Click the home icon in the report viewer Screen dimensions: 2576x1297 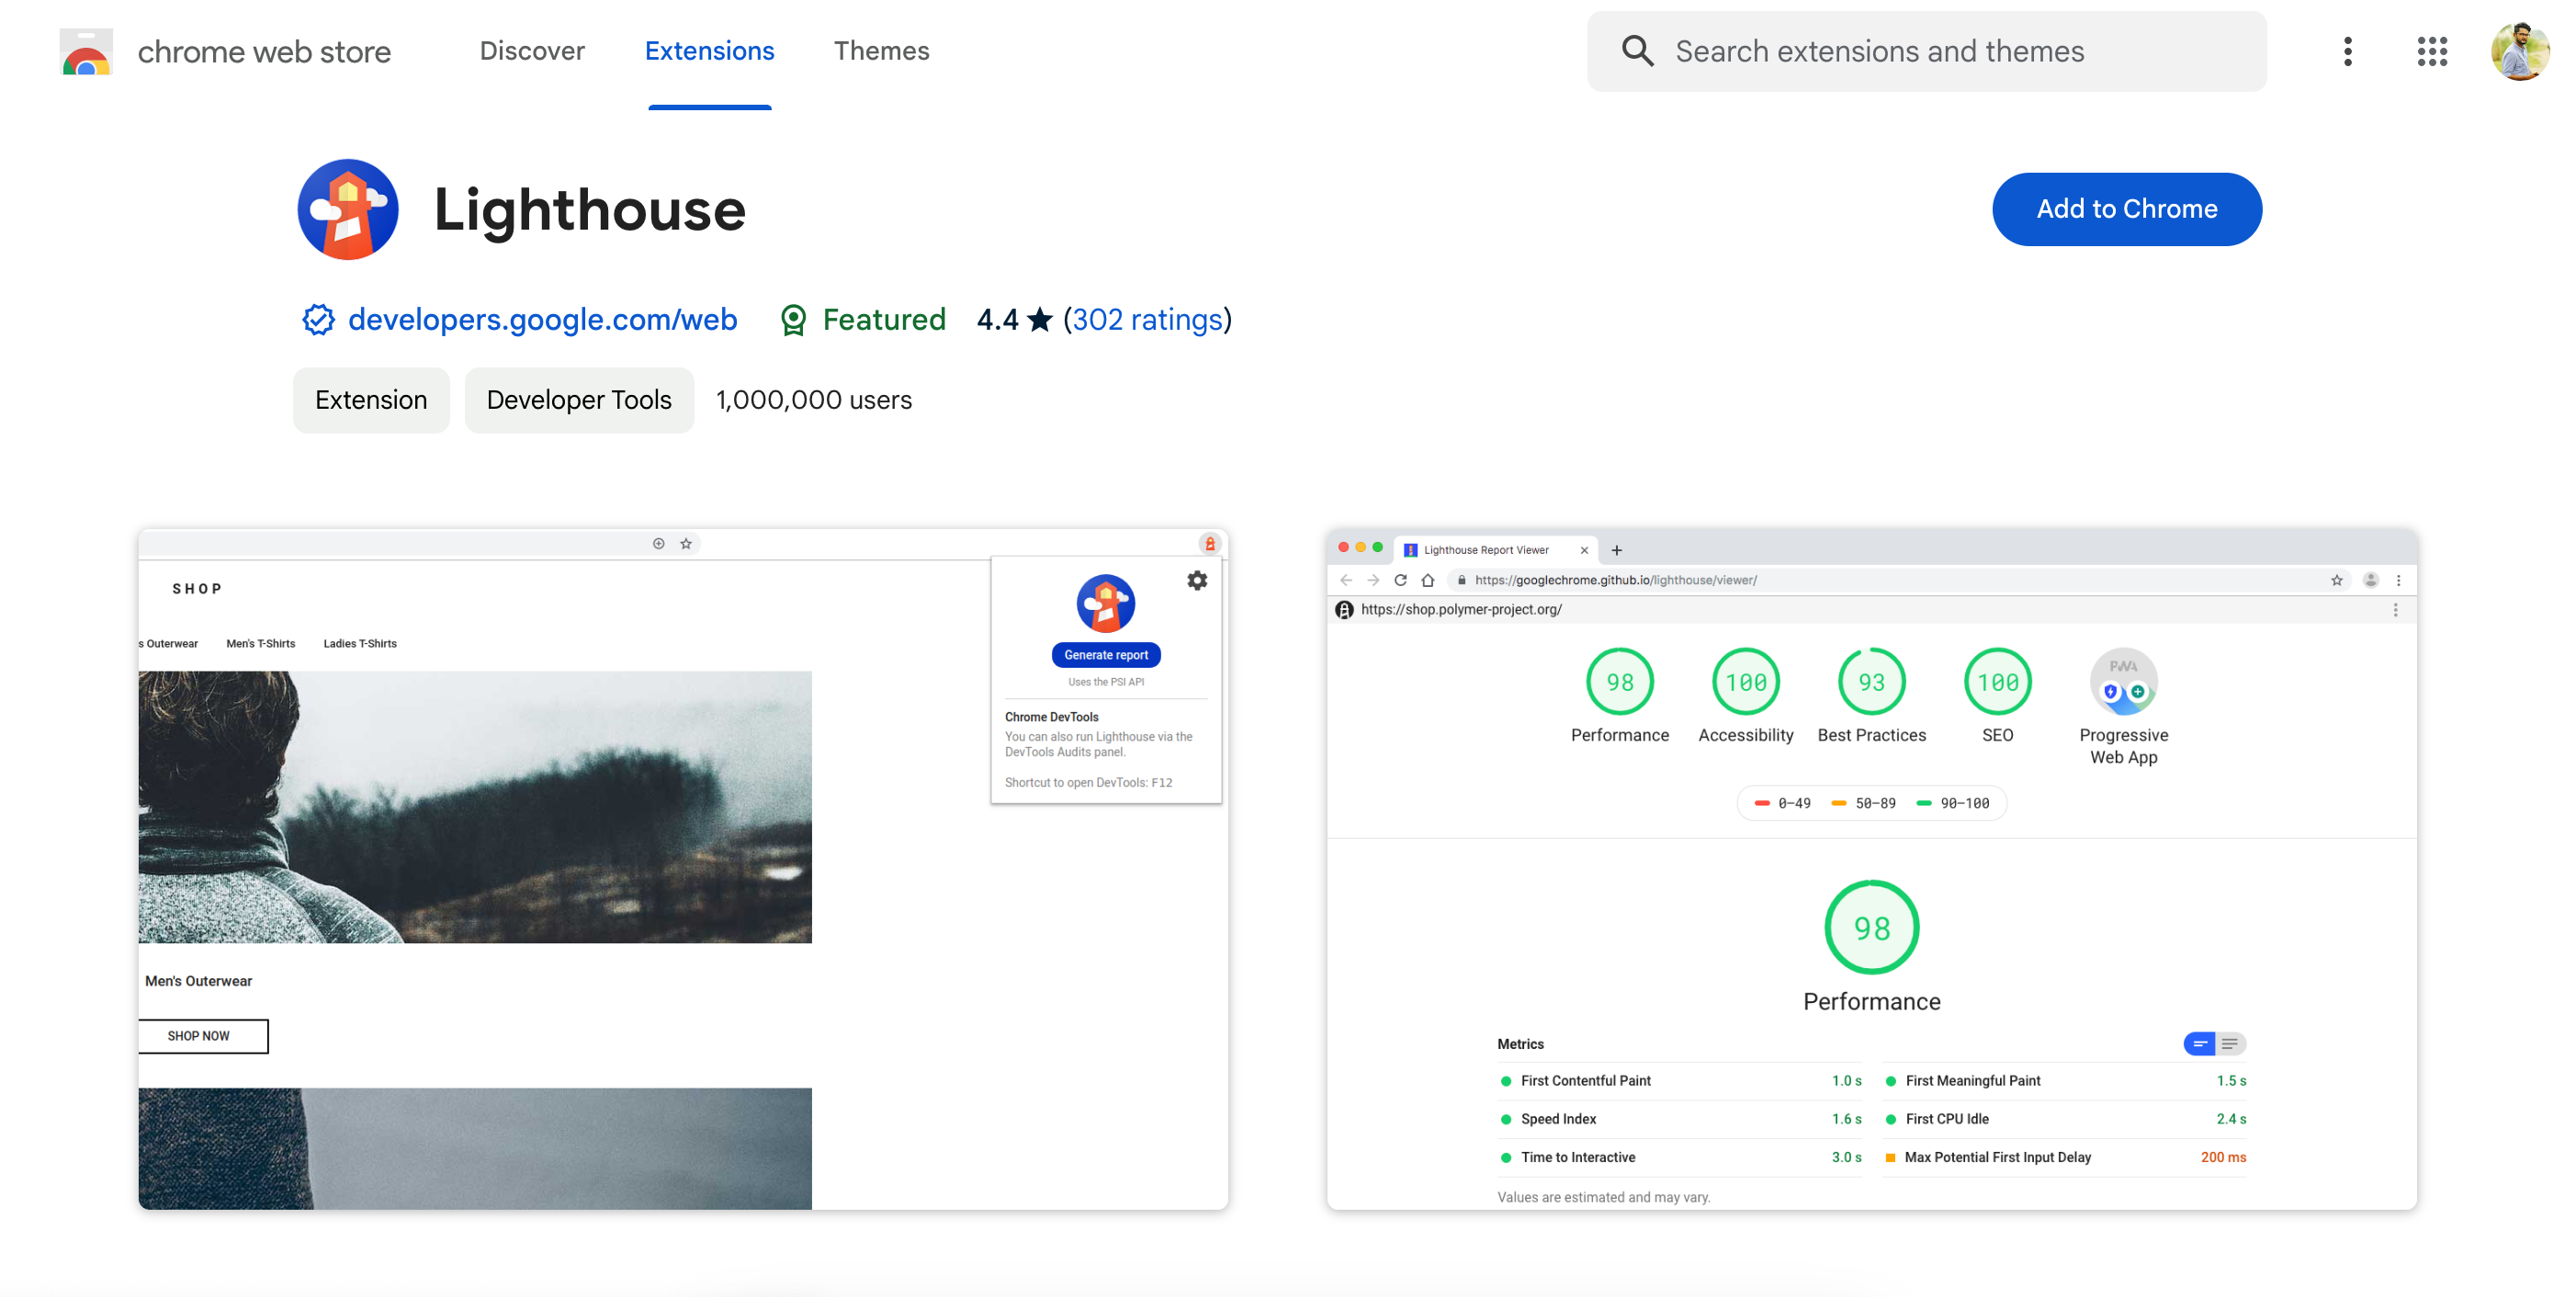(x=1428, y=580)
